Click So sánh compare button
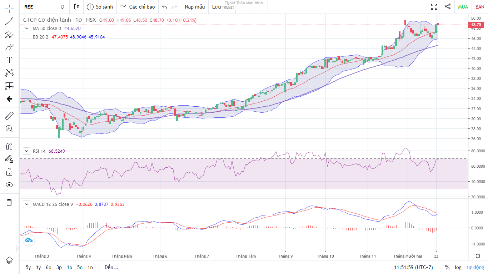 pyautogui.click(x=100, y=7)
